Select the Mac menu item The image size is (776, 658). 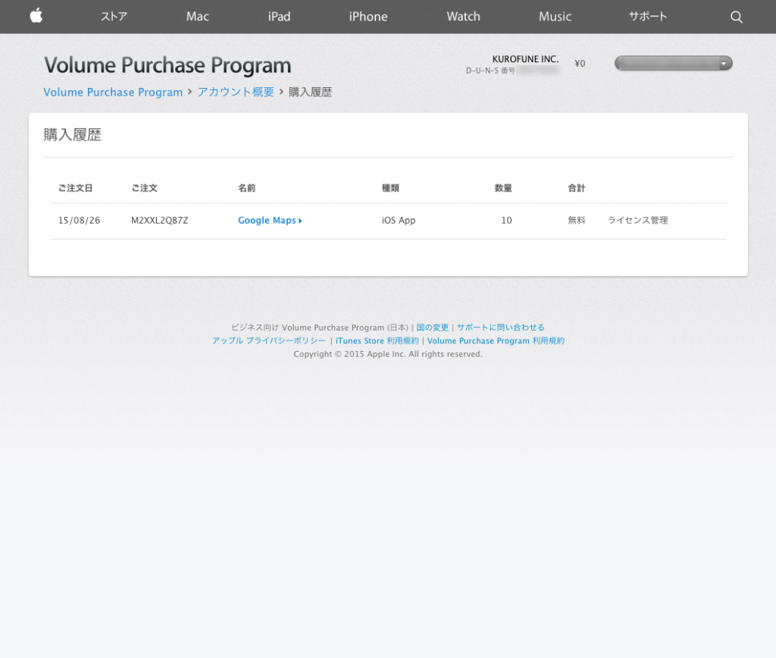coord(197,16)
